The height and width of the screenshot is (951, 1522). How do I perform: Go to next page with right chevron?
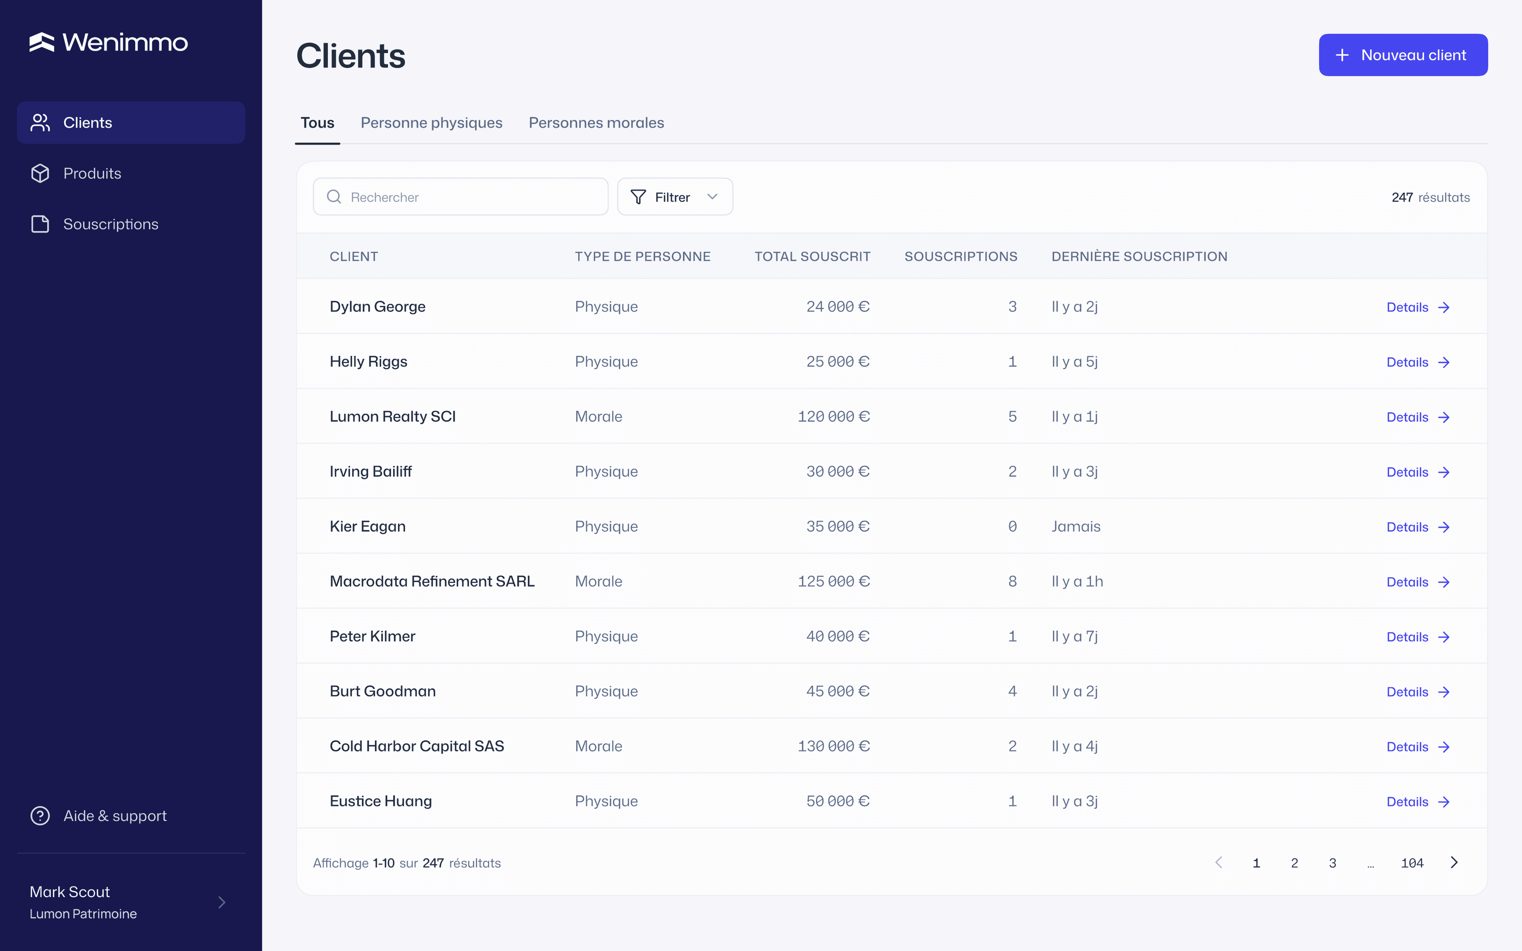1453,862
